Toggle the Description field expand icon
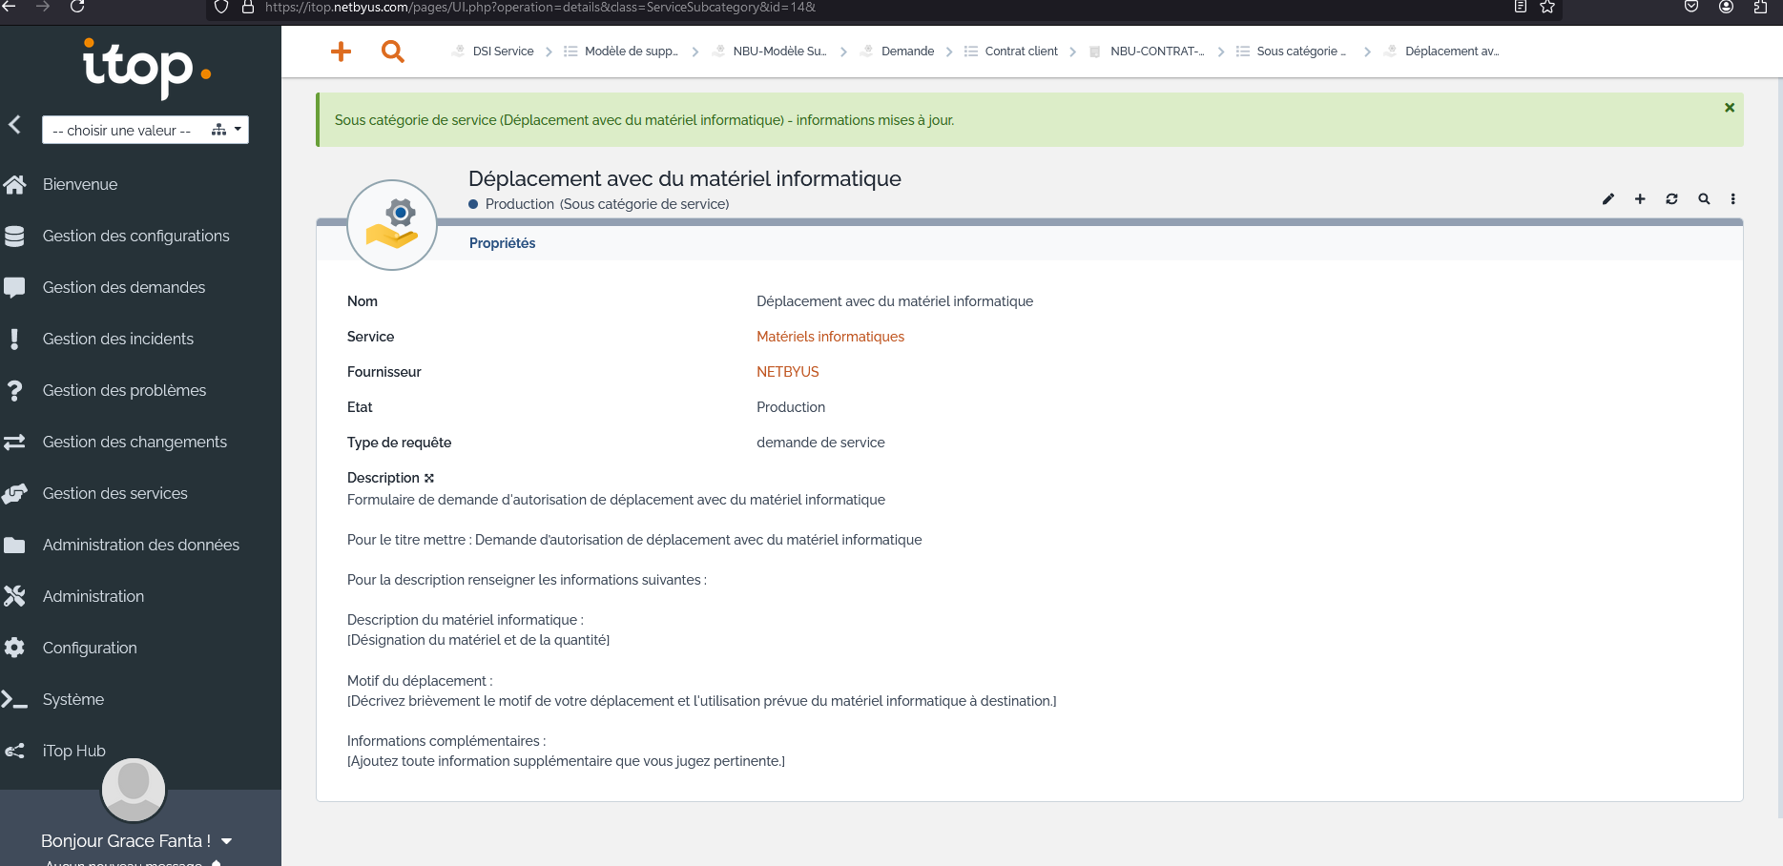The image size is (1783, 866). (x=429, y=478)
